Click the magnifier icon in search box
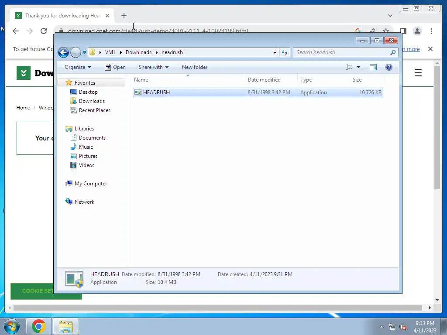The width and height of the screenshot is (447, 335). pos(393,52)
